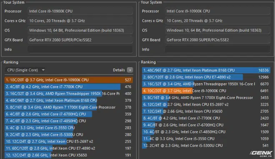Select the Core i5-5300U entry scoring 541

206,146
